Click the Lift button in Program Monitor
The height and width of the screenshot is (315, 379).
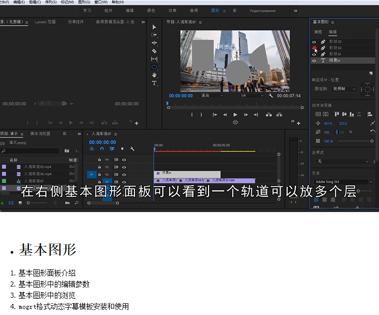(269, 115)
